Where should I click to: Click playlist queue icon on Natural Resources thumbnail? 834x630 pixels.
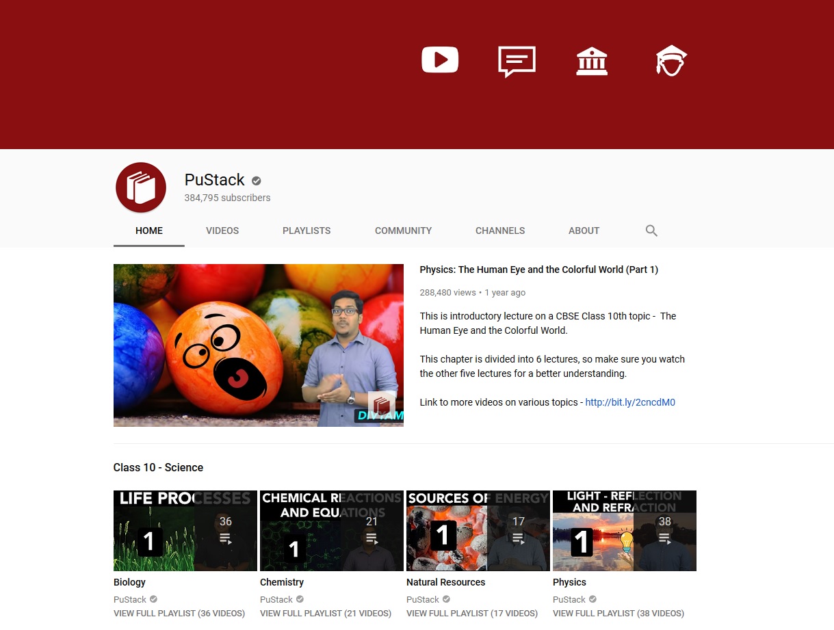tap(518, 538)
